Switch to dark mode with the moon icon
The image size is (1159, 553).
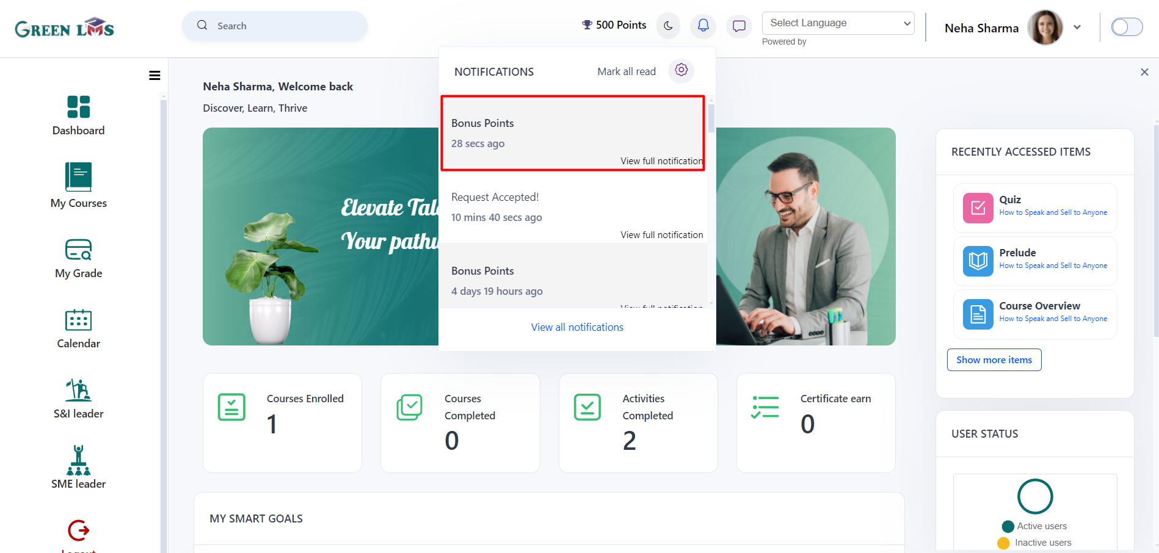tap(668, 26)
